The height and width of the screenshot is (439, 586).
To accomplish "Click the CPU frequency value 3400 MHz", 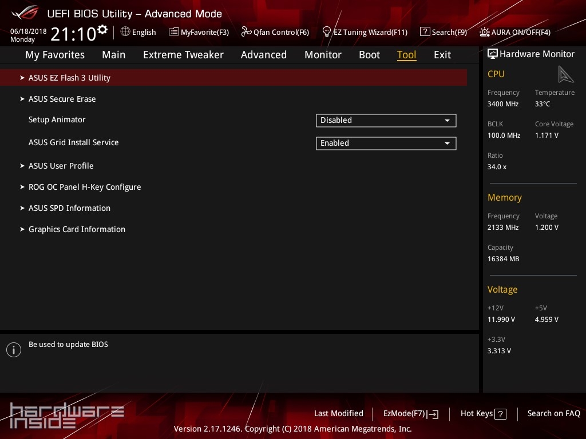I will click(503, 104).
